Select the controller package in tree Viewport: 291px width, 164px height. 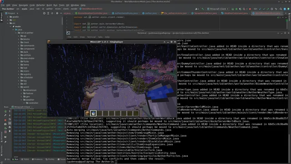[x=33, y=103]
